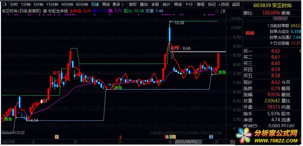
Task: Click the red S event marker on timeline
Action: [x=121, y=137]
